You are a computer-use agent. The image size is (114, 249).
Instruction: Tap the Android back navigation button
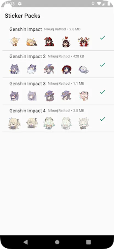26,242
